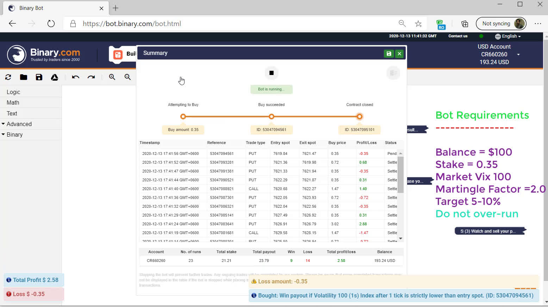
Task: Open browser settings ellipsis menu
Action: click(538, 24)
